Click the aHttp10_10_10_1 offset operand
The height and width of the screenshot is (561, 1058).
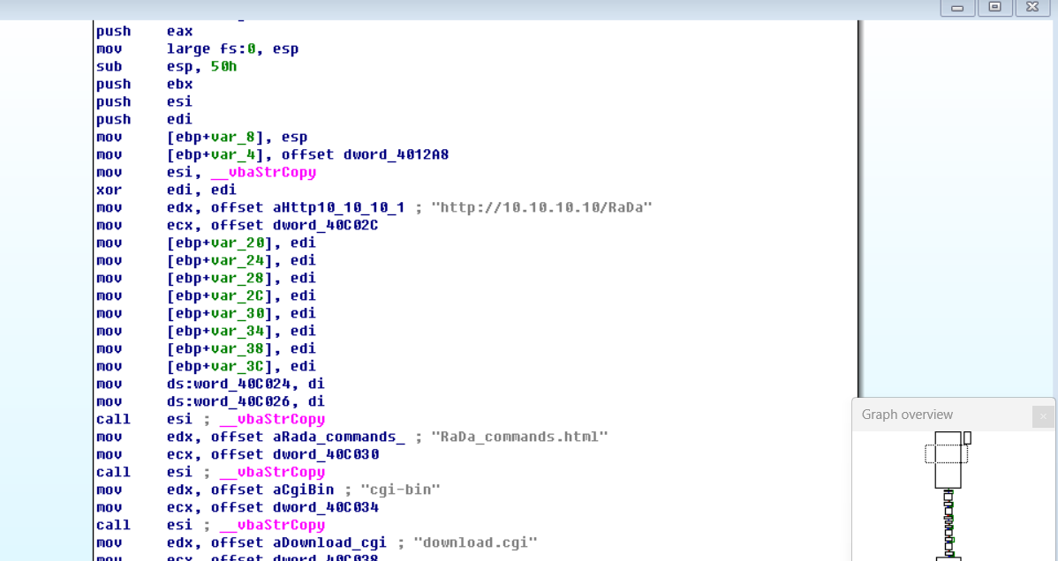pos(339,207)
